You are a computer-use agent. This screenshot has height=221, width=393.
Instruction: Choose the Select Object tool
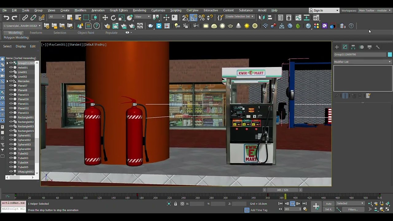point(70,17)
